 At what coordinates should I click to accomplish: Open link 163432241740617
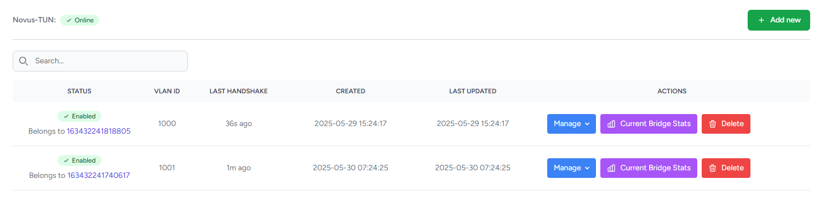[x=99, y=176]
